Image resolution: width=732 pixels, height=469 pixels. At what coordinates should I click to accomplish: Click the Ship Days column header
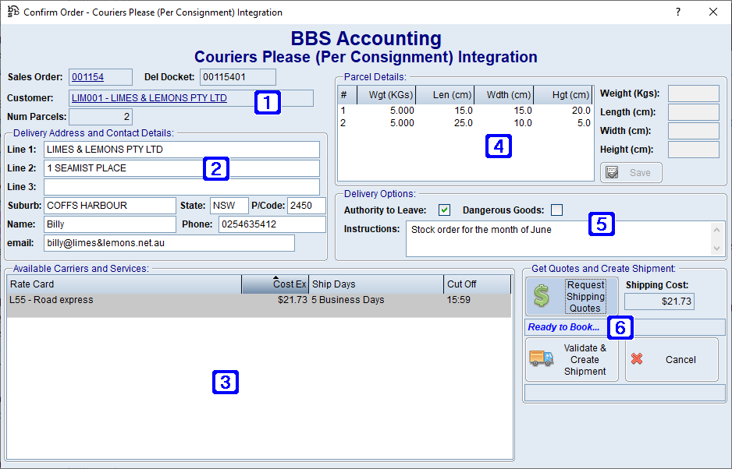pos(375,284)
